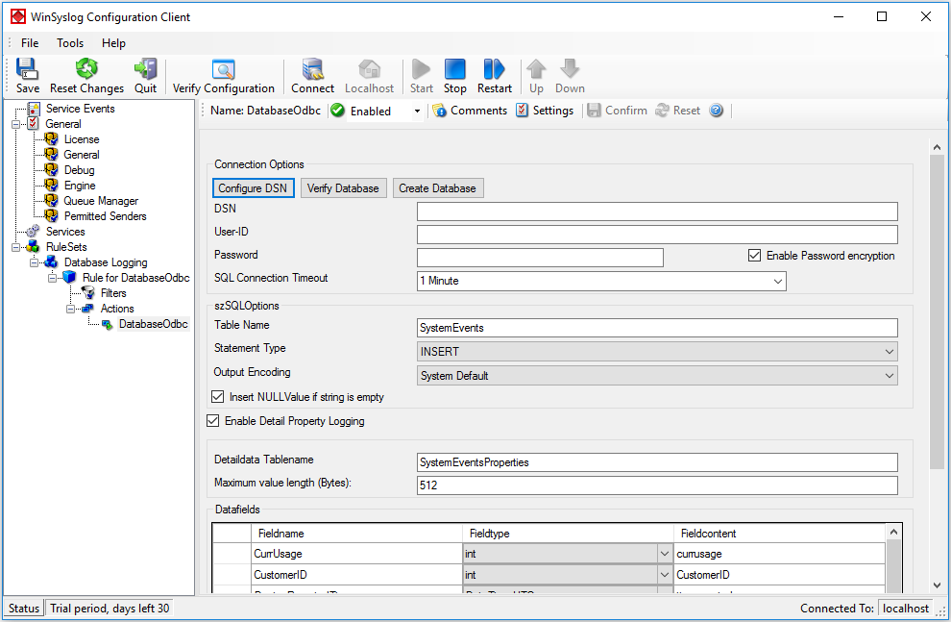
Task: Open the blue help question icon
Action: click(x=717, y=111)
